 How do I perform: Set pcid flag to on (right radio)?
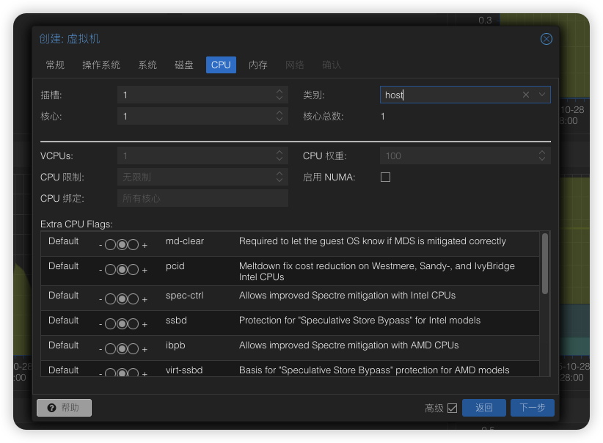tap(133, 270)
